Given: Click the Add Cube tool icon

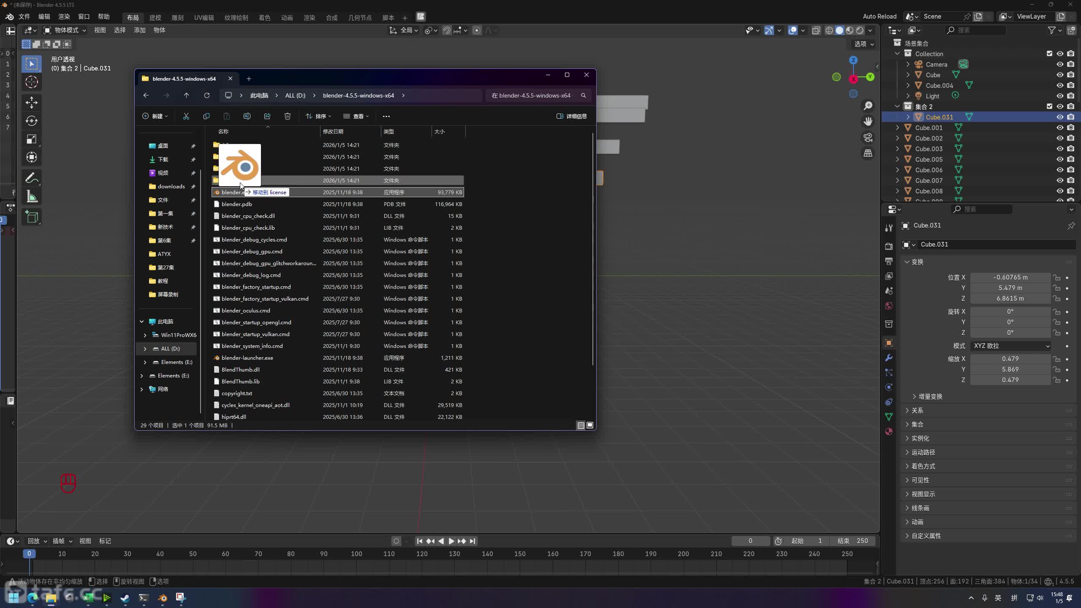Looking at the screenshot, I should (x=31, y=217).
